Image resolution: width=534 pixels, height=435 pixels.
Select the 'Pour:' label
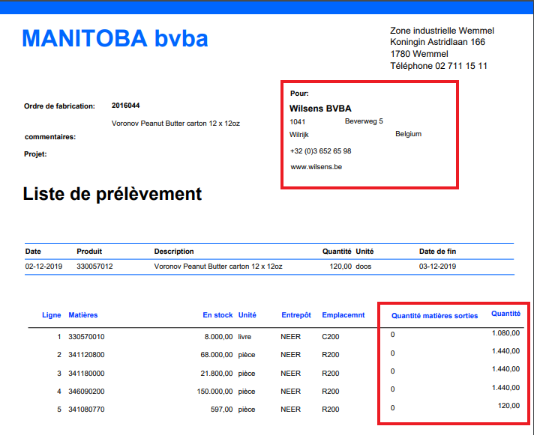pyautogui.click(x=299, y=94)
